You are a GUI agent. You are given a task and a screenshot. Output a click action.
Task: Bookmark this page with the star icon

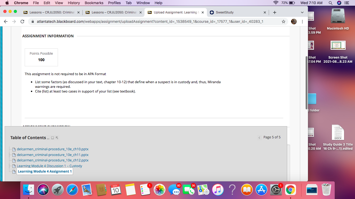284,22
